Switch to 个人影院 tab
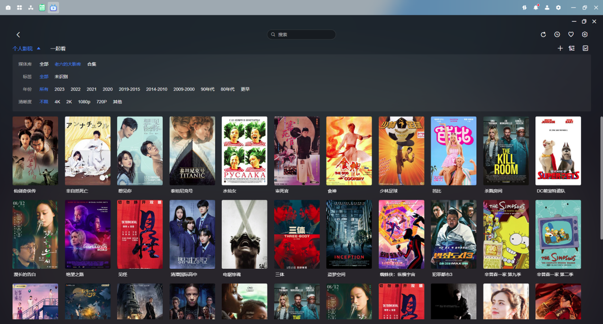Screen dimensions: 603x324 [23, 49]
